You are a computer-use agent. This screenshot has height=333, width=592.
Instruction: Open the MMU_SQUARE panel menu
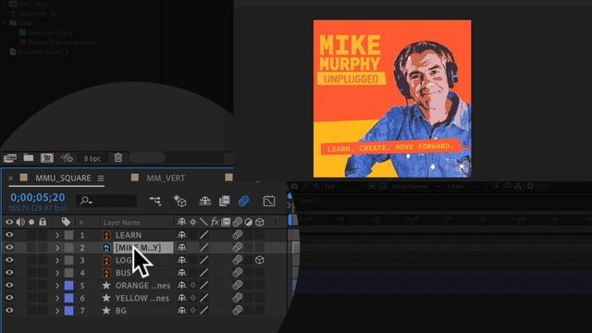point(101,179)
